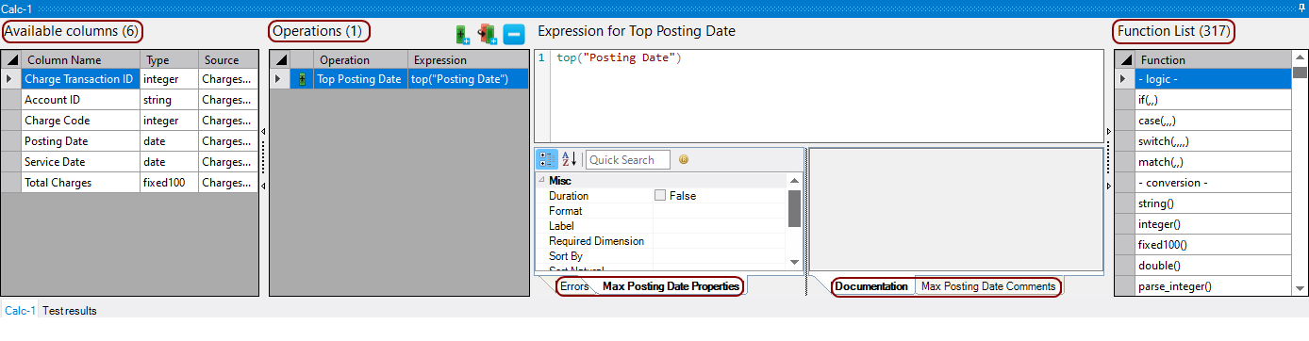Click the pin icon in the Calc-1 title bar
This screenshot has width=1309, height=341.
click(x=1301, y=7)
